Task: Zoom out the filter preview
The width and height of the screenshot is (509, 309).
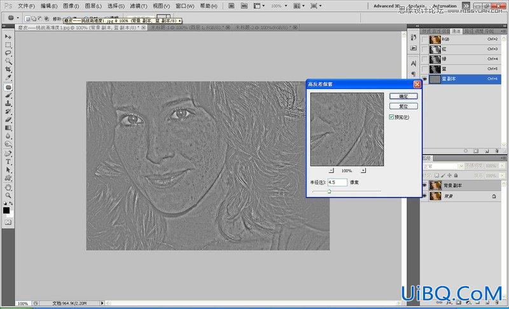Action: point(331,170)
